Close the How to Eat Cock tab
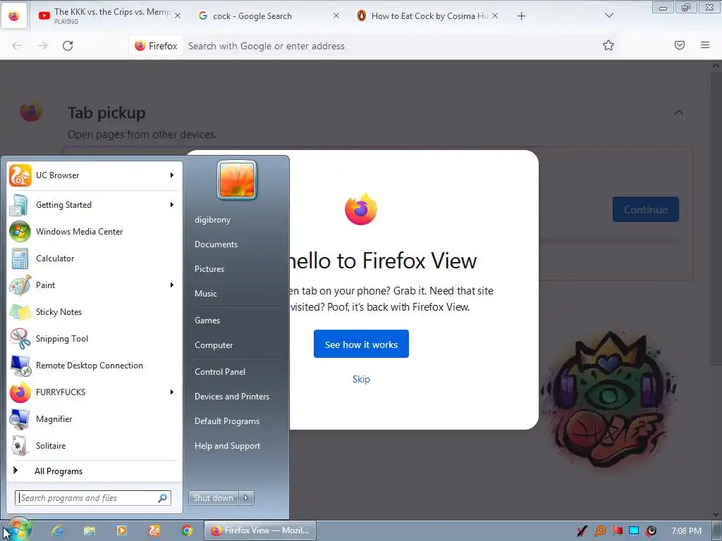 (x=495, y=15)
